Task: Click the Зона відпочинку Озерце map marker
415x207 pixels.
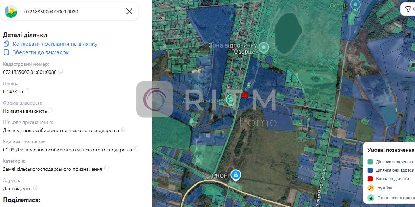Action: coord(263,47)
